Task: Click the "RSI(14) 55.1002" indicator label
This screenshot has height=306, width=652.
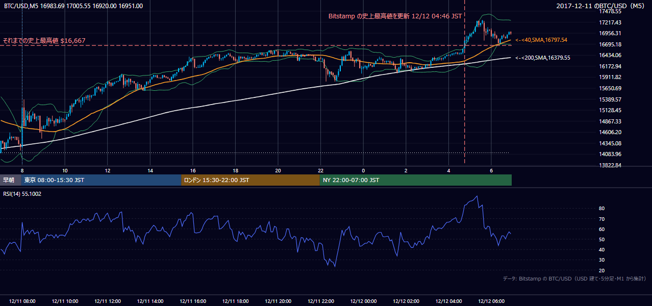Action: 22,194
